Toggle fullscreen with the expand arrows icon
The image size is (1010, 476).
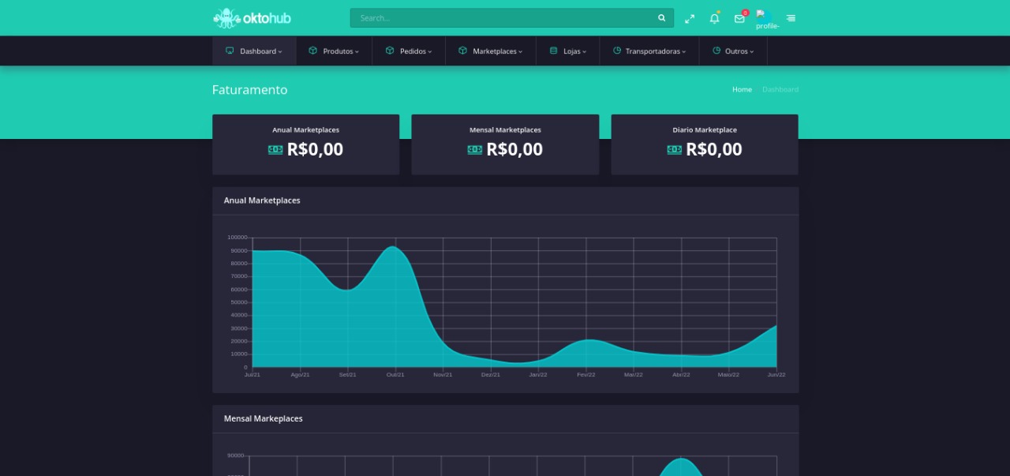[690, 18]
